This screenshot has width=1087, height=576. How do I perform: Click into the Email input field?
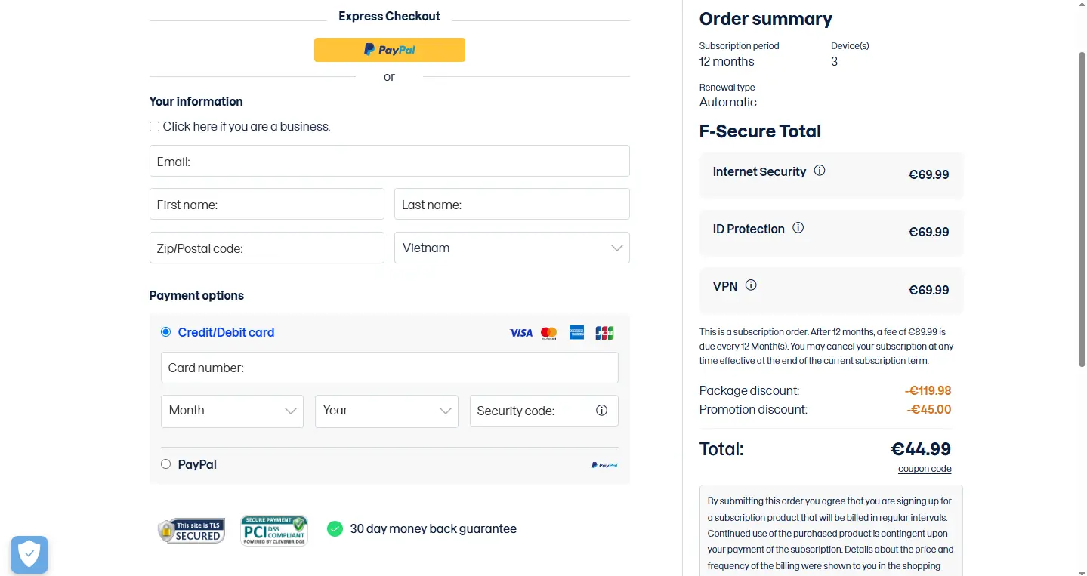[390, 161]
